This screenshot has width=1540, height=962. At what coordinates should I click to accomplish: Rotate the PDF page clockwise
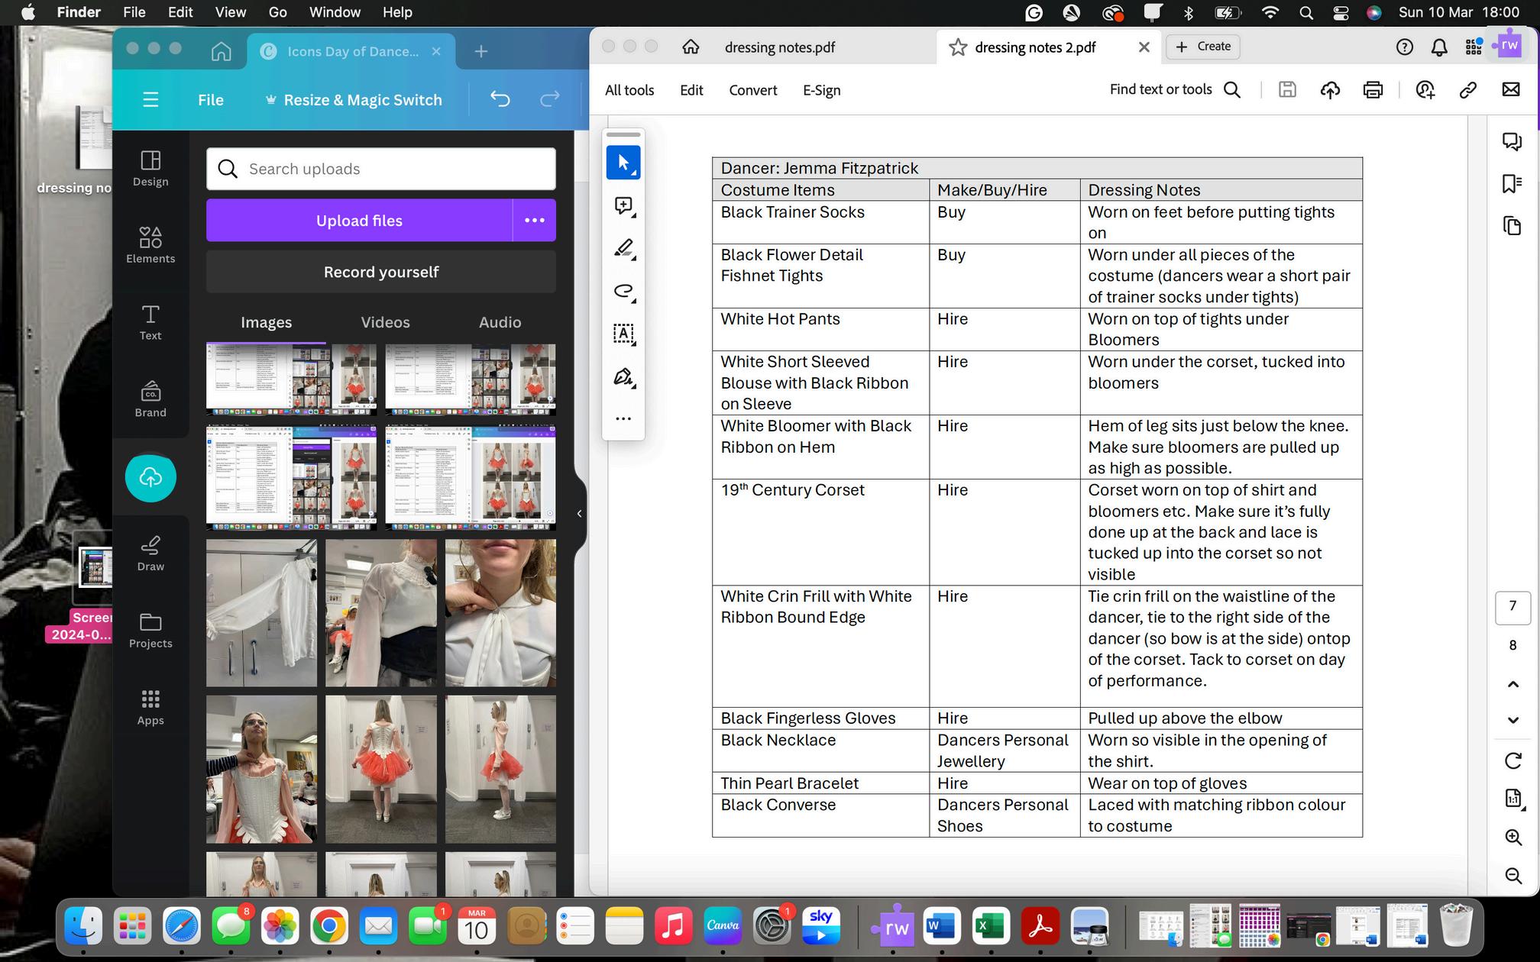tap(1512, 760)
